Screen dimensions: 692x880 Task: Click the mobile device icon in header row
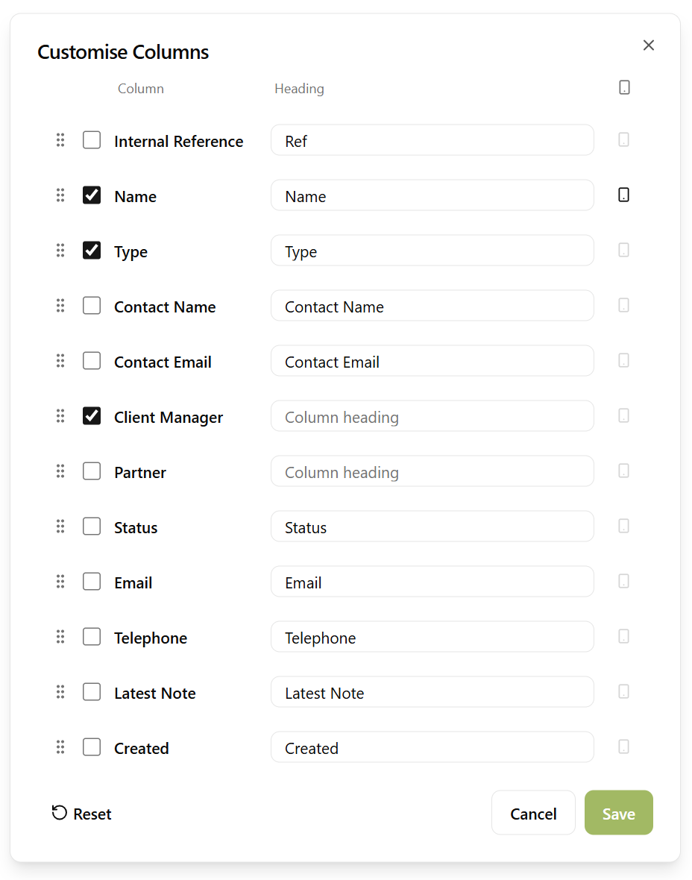[x=624, y=87]
